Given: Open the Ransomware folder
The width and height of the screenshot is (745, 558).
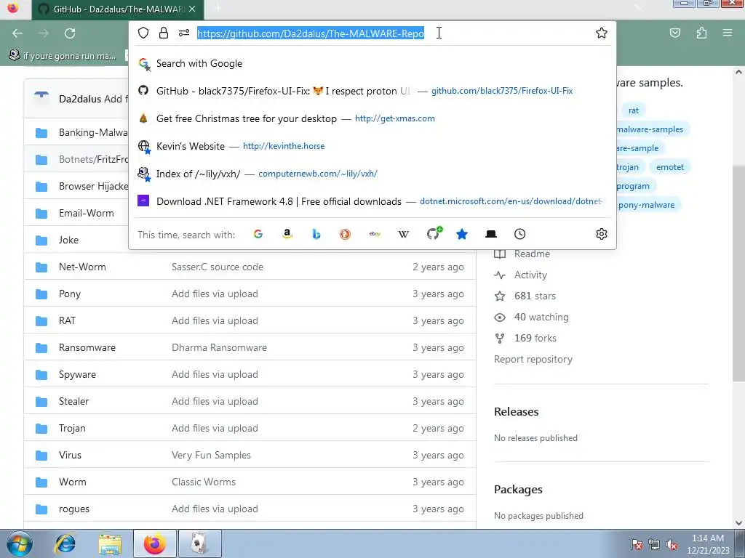Looking at the screenshot, I should coord(87,347).
